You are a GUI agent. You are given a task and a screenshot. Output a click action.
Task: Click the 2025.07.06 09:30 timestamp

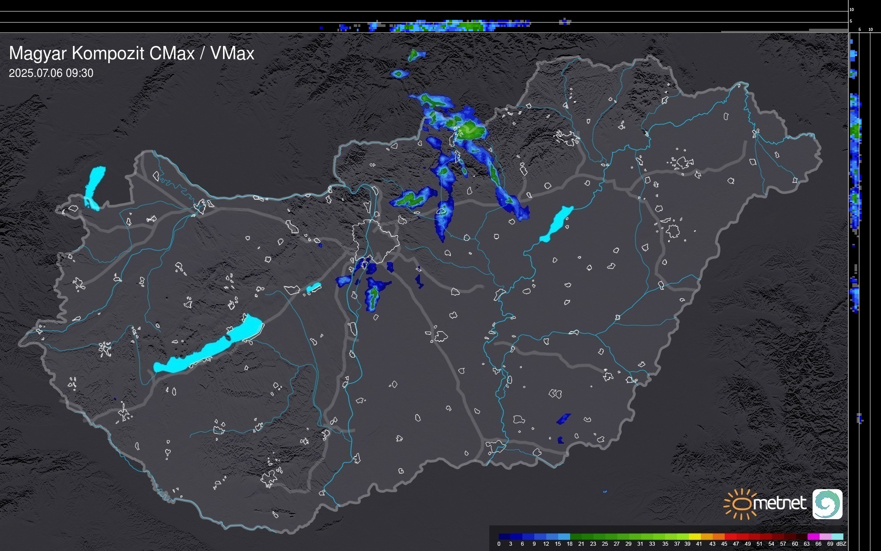pos(51,73)
